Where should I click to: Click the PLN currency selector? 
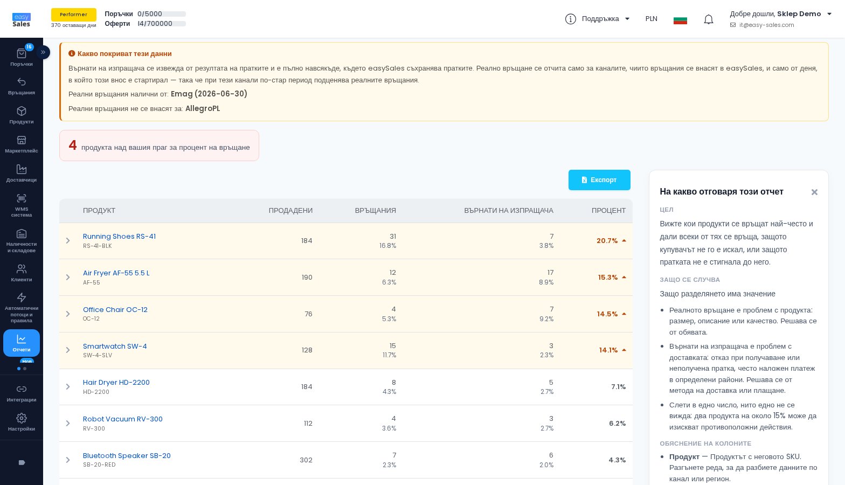(652, 19)
